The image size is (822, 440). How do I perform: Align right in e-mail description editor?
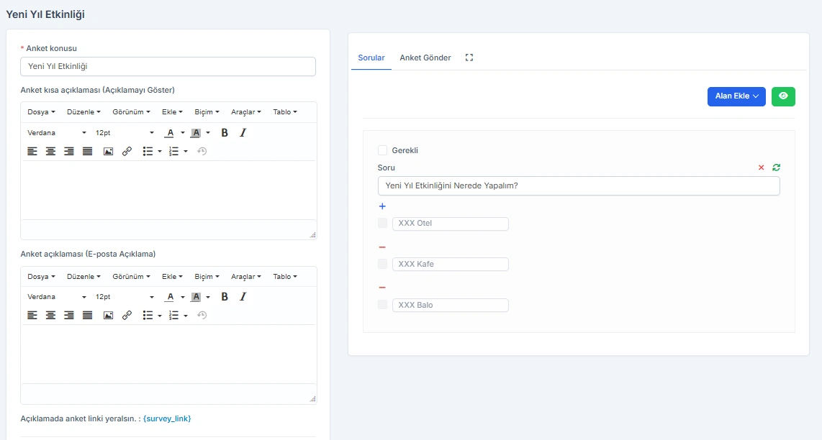tap(69, 316)
